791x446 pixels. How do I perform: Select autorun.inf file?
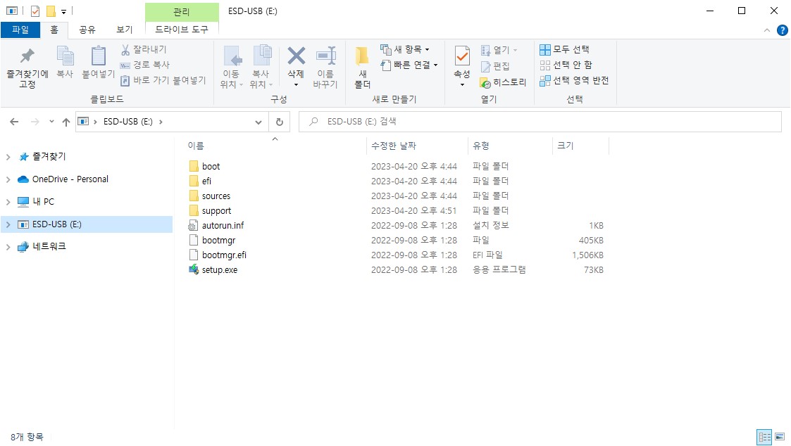pos(223,225)
